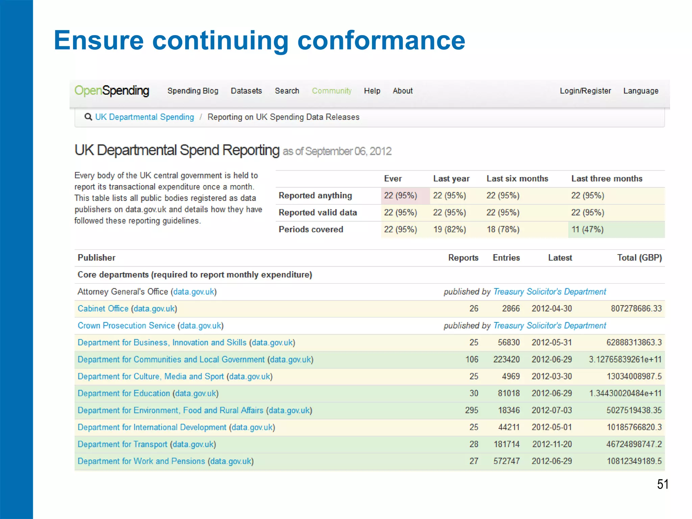Click total 3.12765839261e+11 in Communities row
The width and height of the screenshot is (692, 519).
(625, 359)
